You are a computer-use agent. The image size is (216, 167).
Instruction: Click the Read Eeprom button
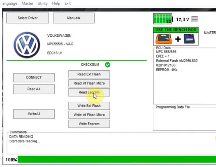(x=89, y=92)
